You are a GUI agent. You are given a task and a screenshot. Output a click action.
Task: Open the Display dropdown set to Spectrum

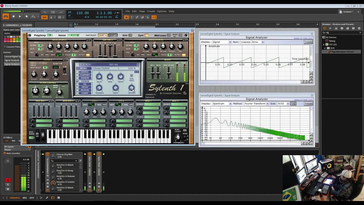click(x=222, y=104)
